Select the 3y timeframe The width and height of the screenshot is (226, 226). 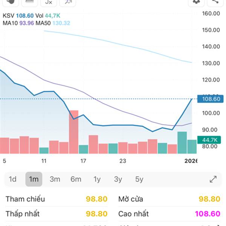118,179
